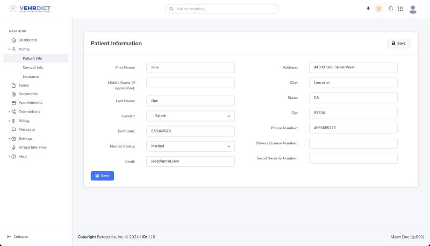Viewport: 430px width, 246px height.
Task: Open the Marital Status dropdown
Action: pos(190,146)
